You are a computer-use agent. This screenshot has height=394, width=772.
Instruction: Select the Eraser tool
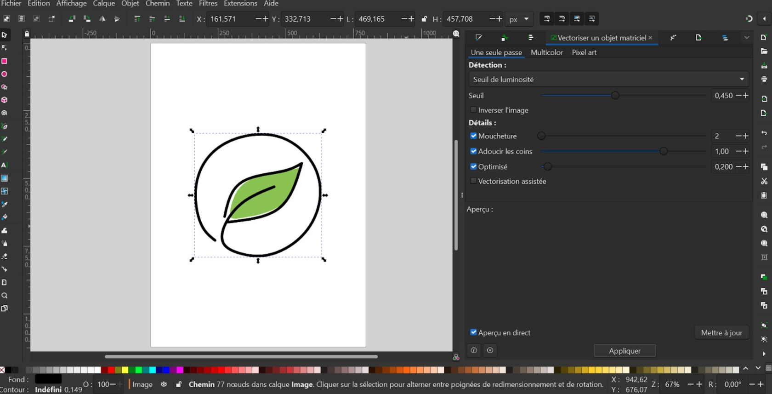(5, 256)
